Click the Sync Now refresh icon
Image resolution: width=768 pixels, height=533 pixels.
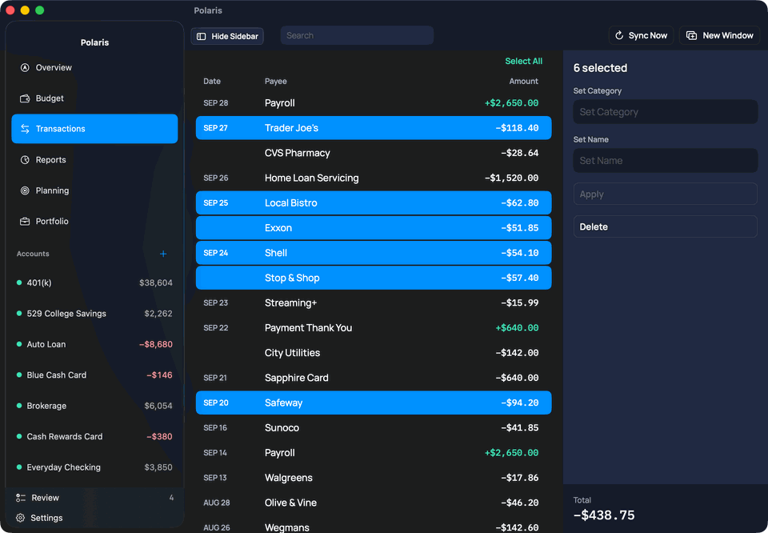click(x=619, y=35)
